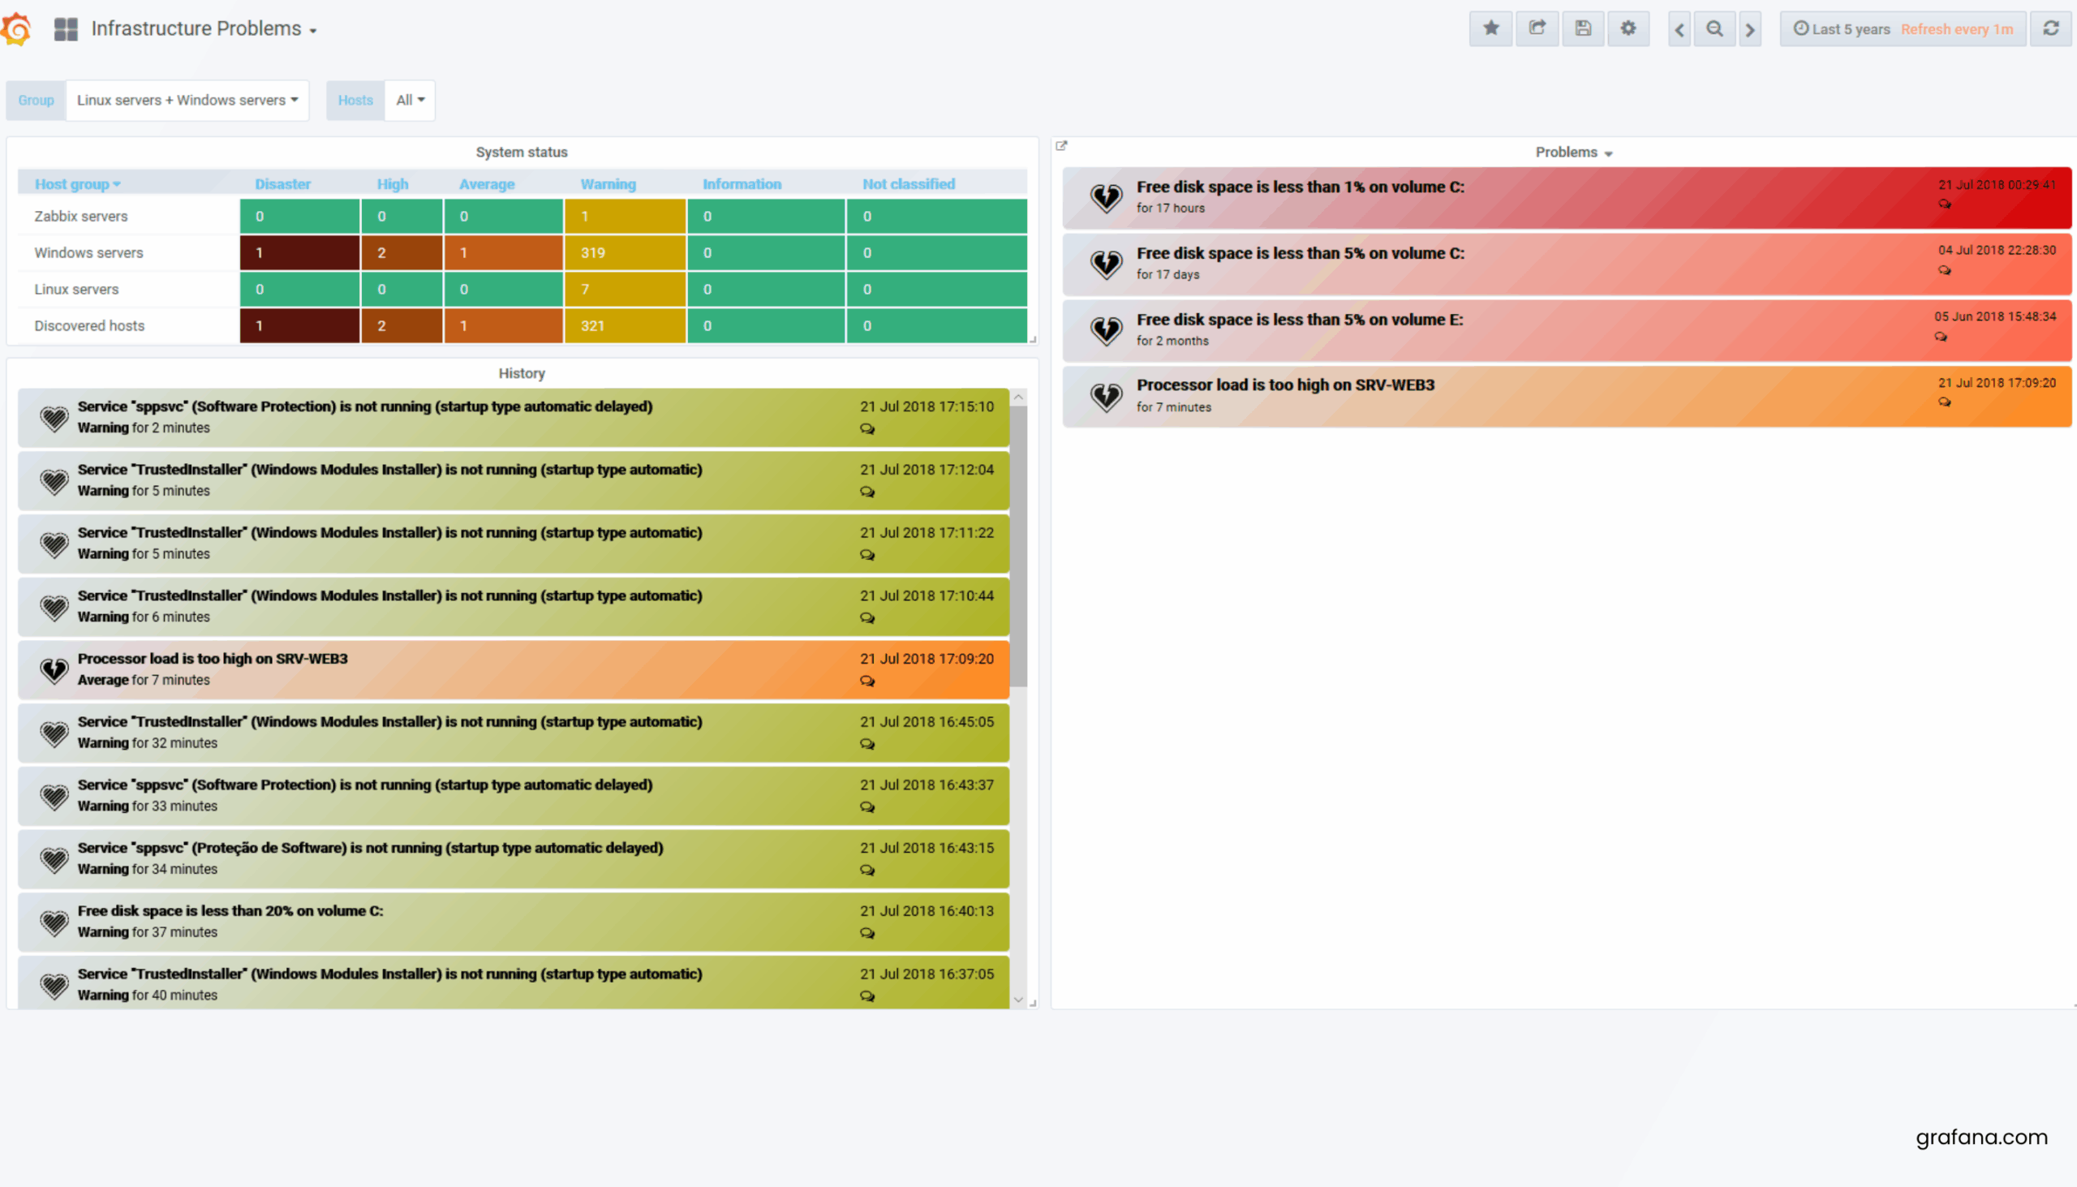Open dashboard settings gear
The height and width of the screenshot is (1187, 2077).
pyautogui.click(x=1628, y=28)
